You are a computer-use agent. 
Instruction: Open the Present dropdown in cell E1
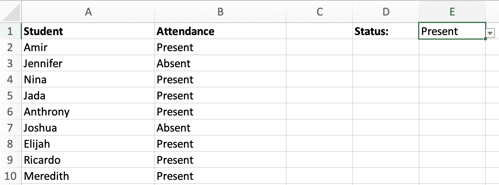(x=490, y=33)
